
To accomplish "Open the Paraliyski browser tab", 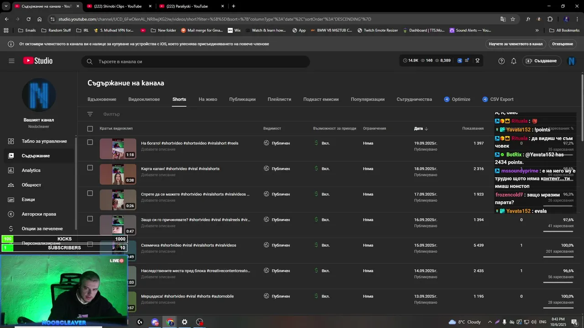I will (x=191, y=6).
